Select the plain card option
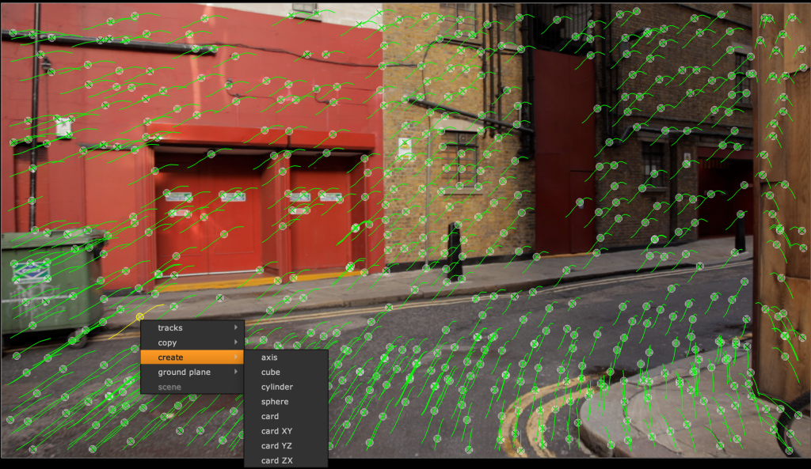The height and width of the screenshot is (469, 811). click(286, 416)
